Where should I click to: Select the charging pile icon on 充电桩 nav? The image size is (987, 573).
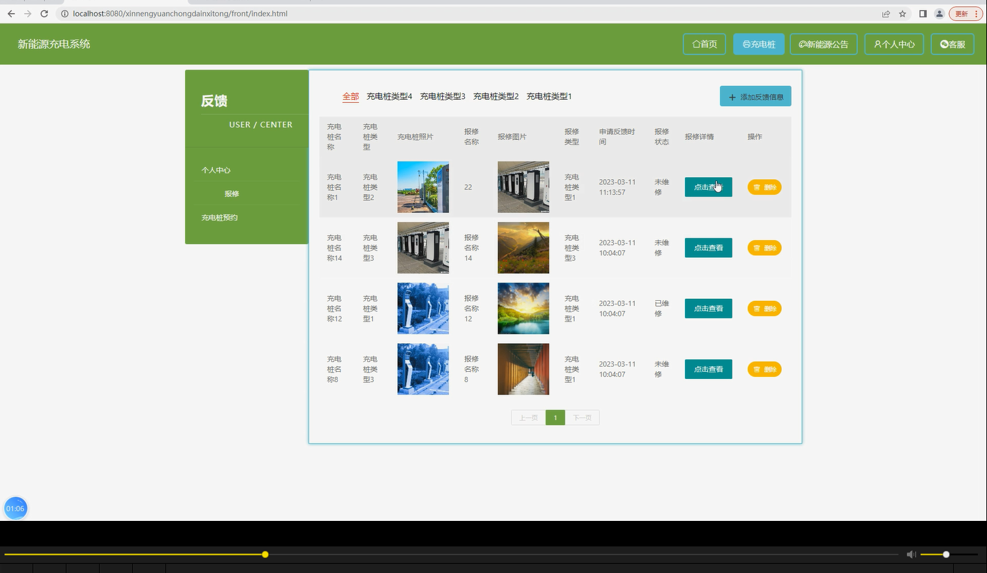(x=747, y=44)
